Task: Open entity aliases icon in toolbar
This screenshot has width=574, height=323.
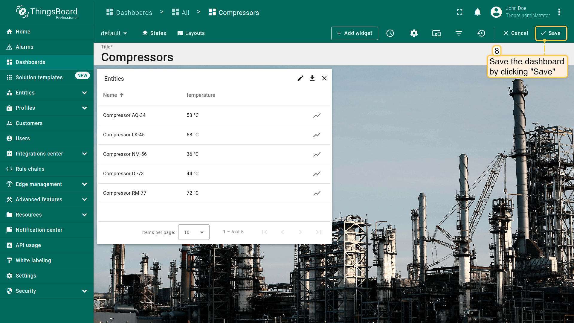Action: coord(436,33)
